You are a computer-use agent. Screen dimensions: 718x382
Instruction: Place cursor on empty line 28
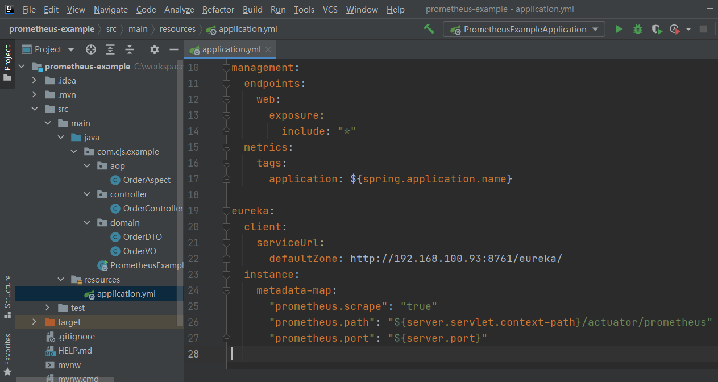[472, 354]
